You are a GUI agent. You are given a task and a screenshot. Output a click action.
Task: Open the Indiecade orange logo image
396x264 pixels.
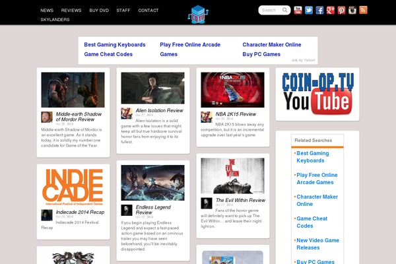(73, 187)
